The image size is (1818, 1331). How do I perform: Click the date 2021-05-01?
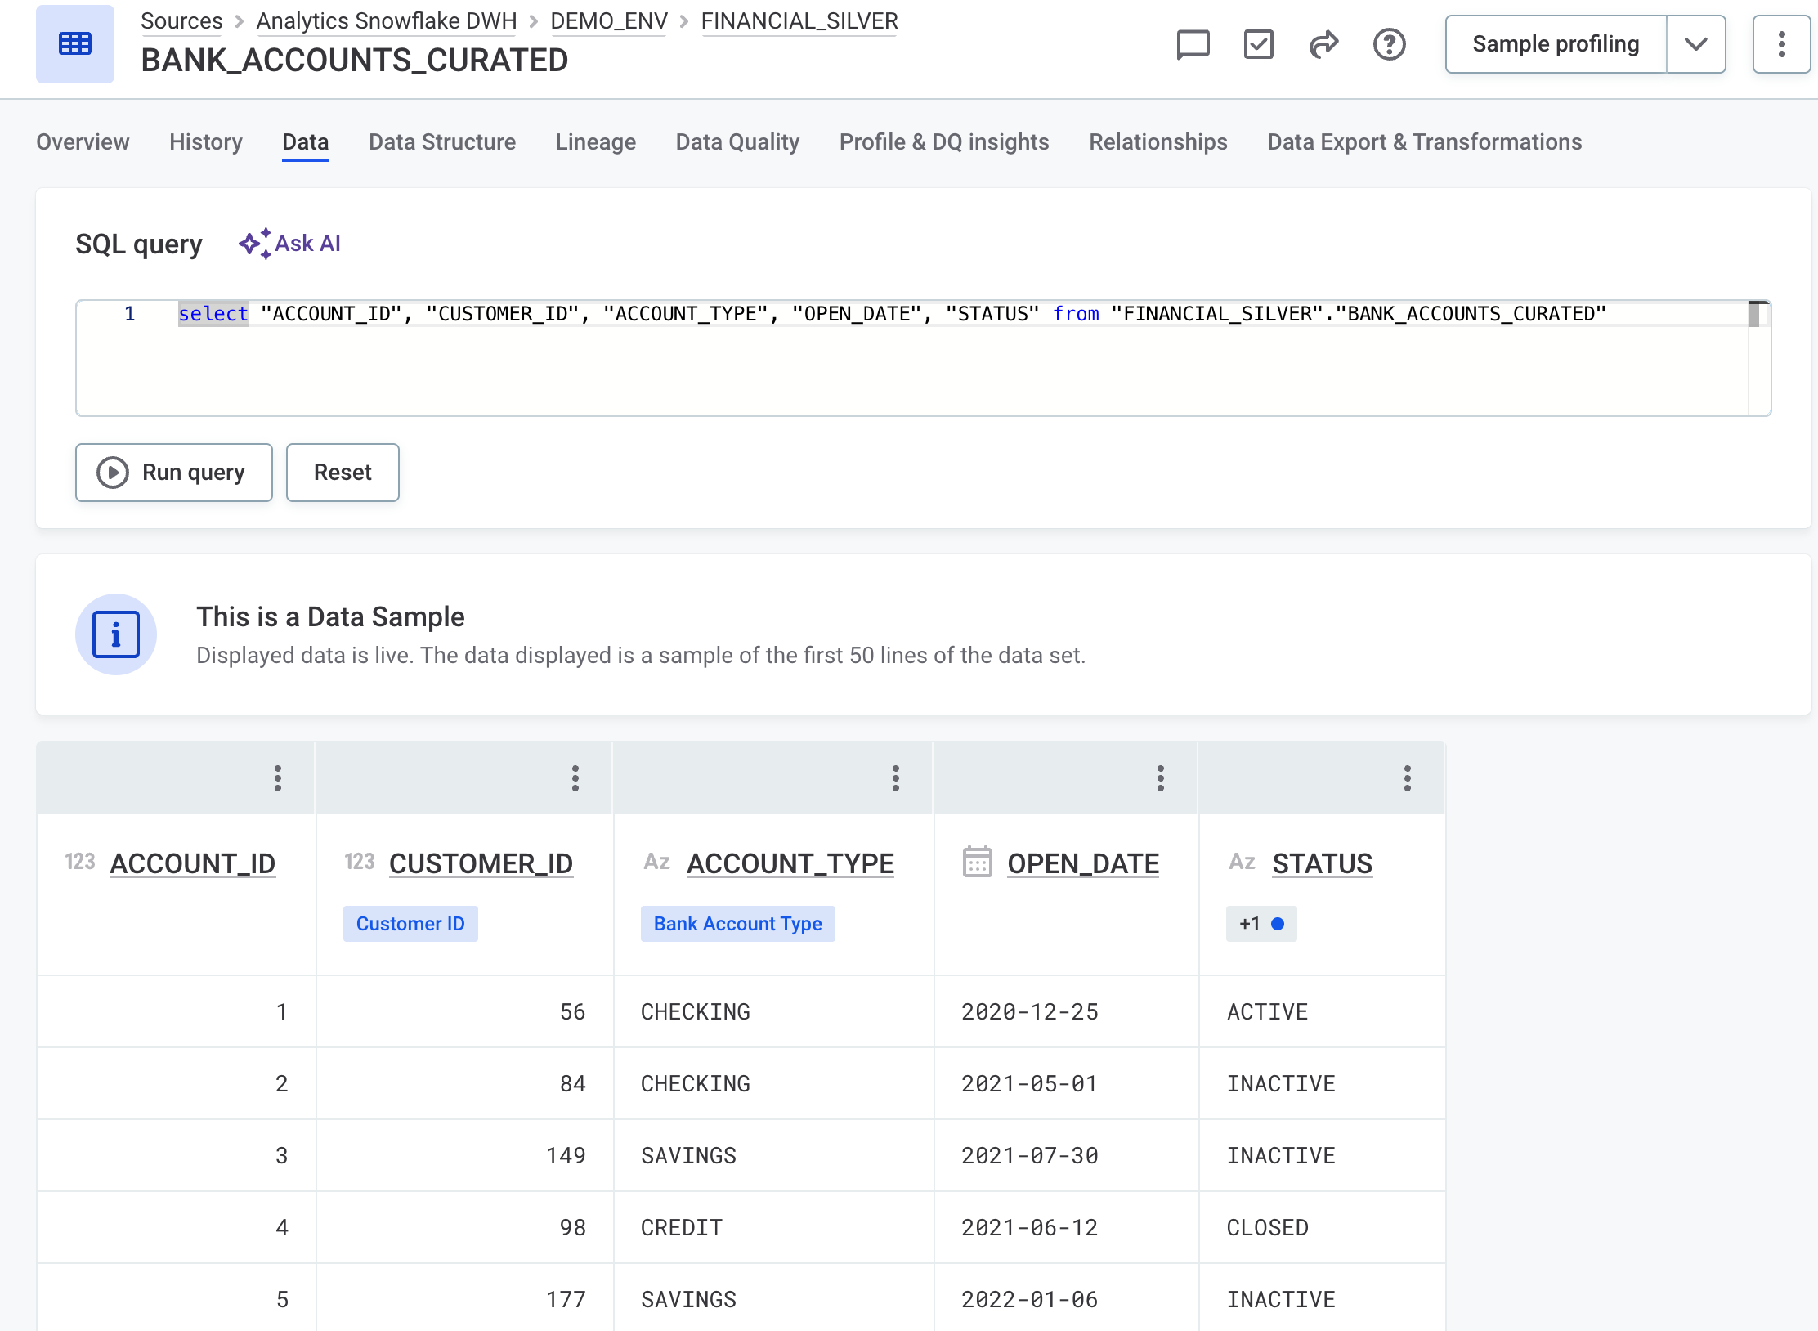point(1029,1084)
